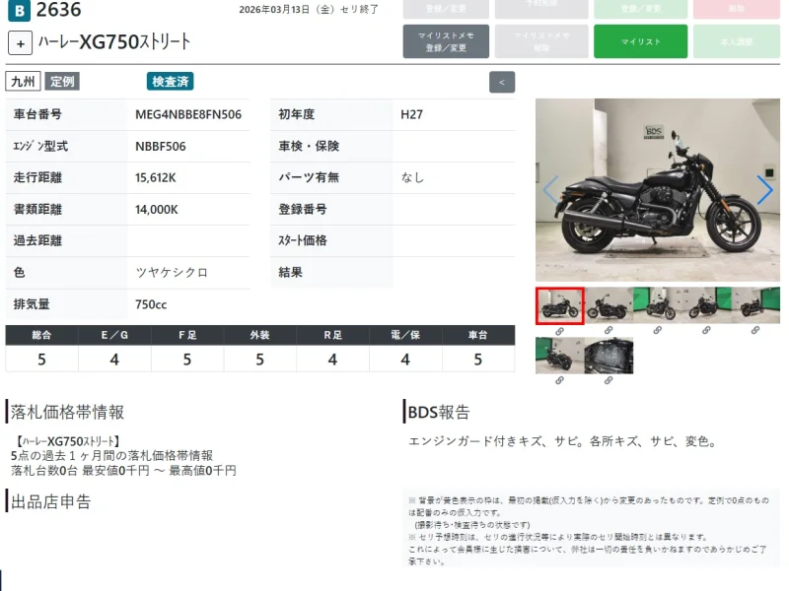Select the displacement value 750cc
This screenshot has height=591, width=789.
[151, 304]
